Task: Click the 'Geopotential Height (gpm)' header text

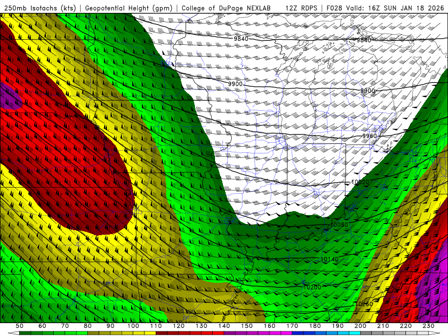Action: [129, 8]
